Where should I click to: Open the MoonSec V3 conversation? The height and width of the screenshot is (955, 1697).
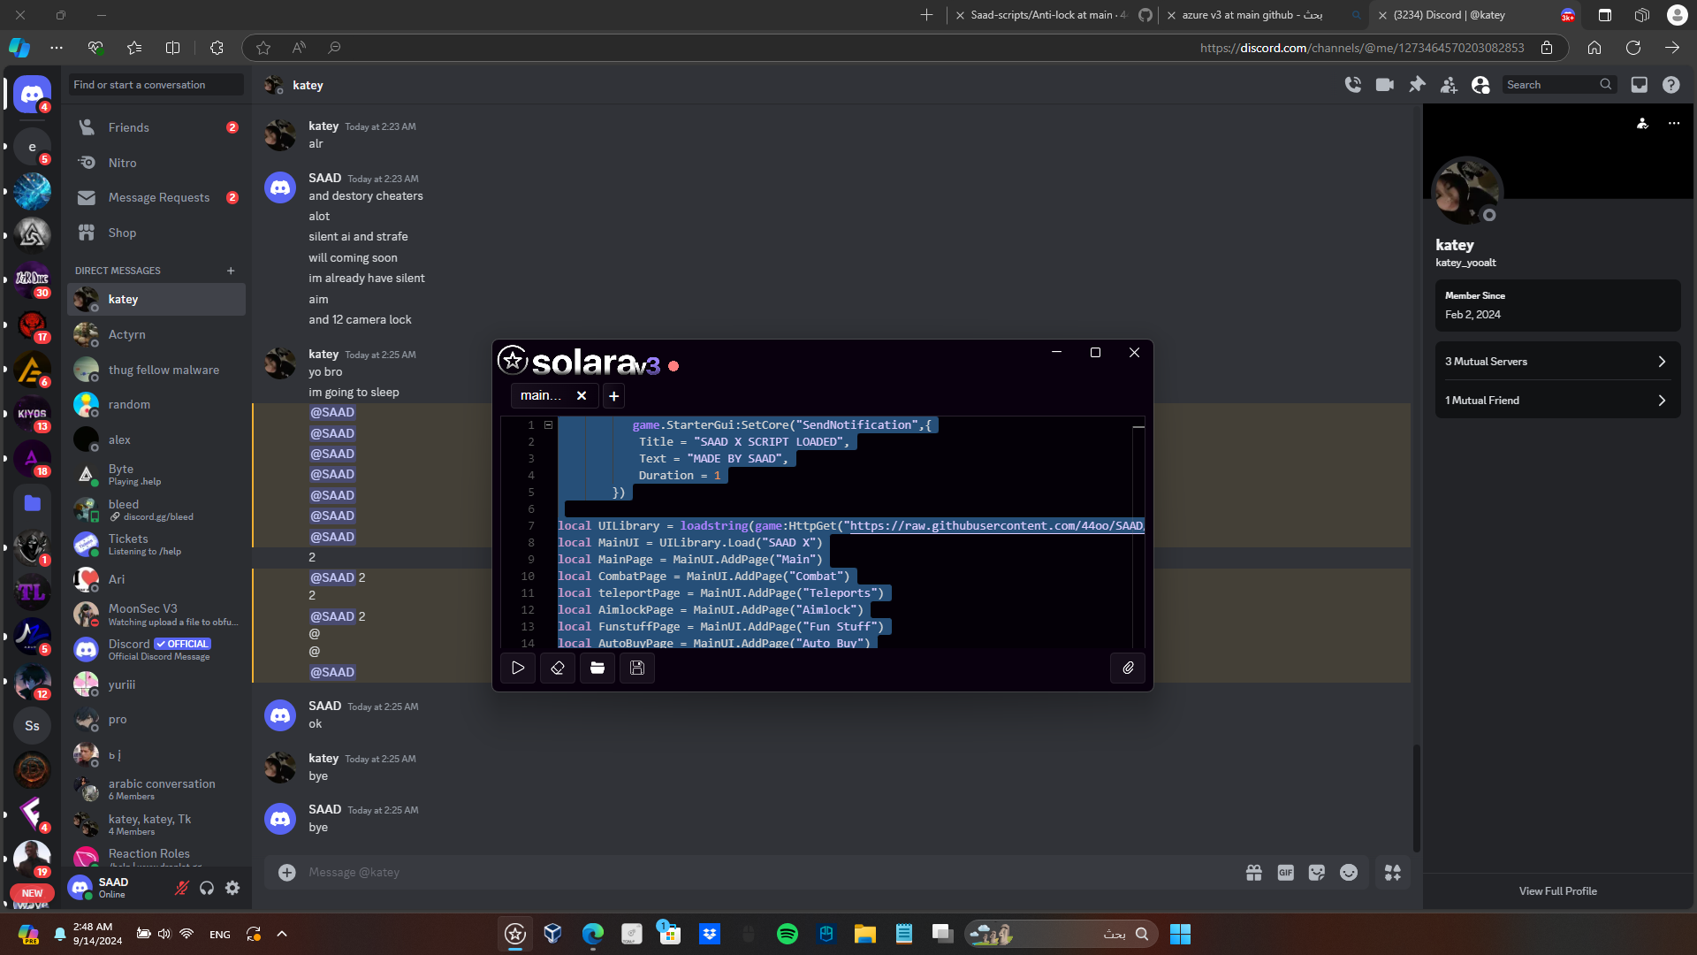(156, 615)
